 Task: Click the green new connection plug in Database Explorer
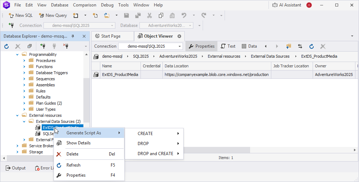pyautogui.click(x=43, y=46)
